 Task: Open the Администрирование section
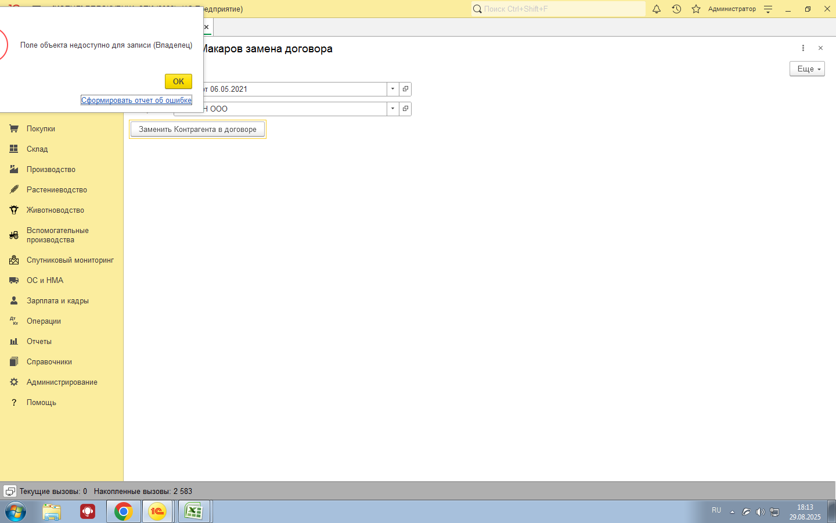coord(62,382)
